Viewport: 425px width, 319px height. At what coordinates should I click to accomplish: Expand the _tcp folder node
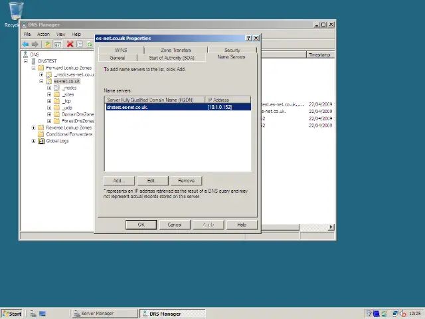pyautogui.click(x=49, y=101)
